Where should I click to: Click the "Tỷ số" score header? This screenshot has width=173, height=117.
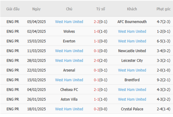pos(101,9)
